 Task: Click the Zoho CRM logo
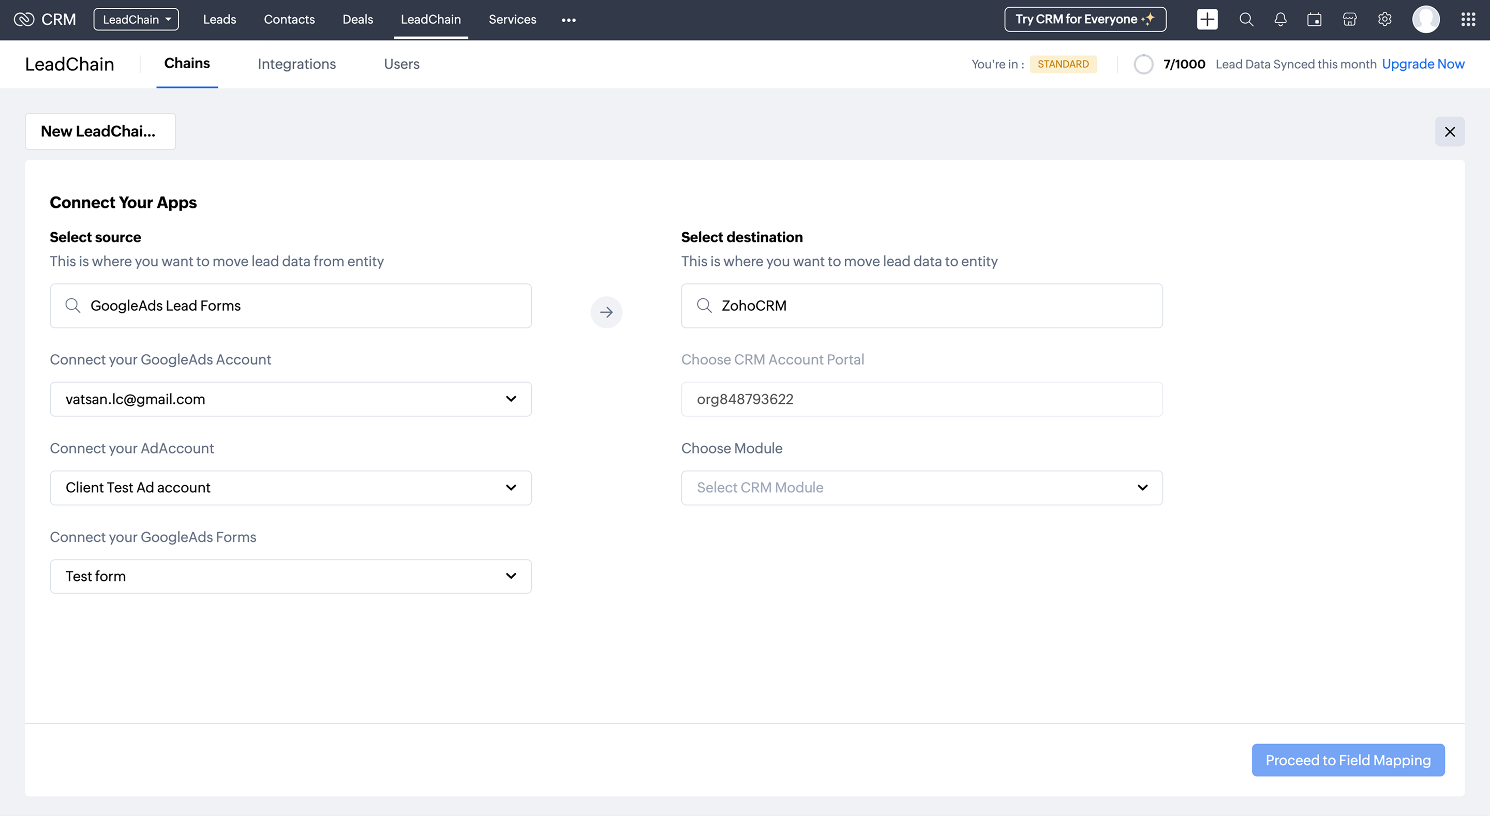click(44, 20)
